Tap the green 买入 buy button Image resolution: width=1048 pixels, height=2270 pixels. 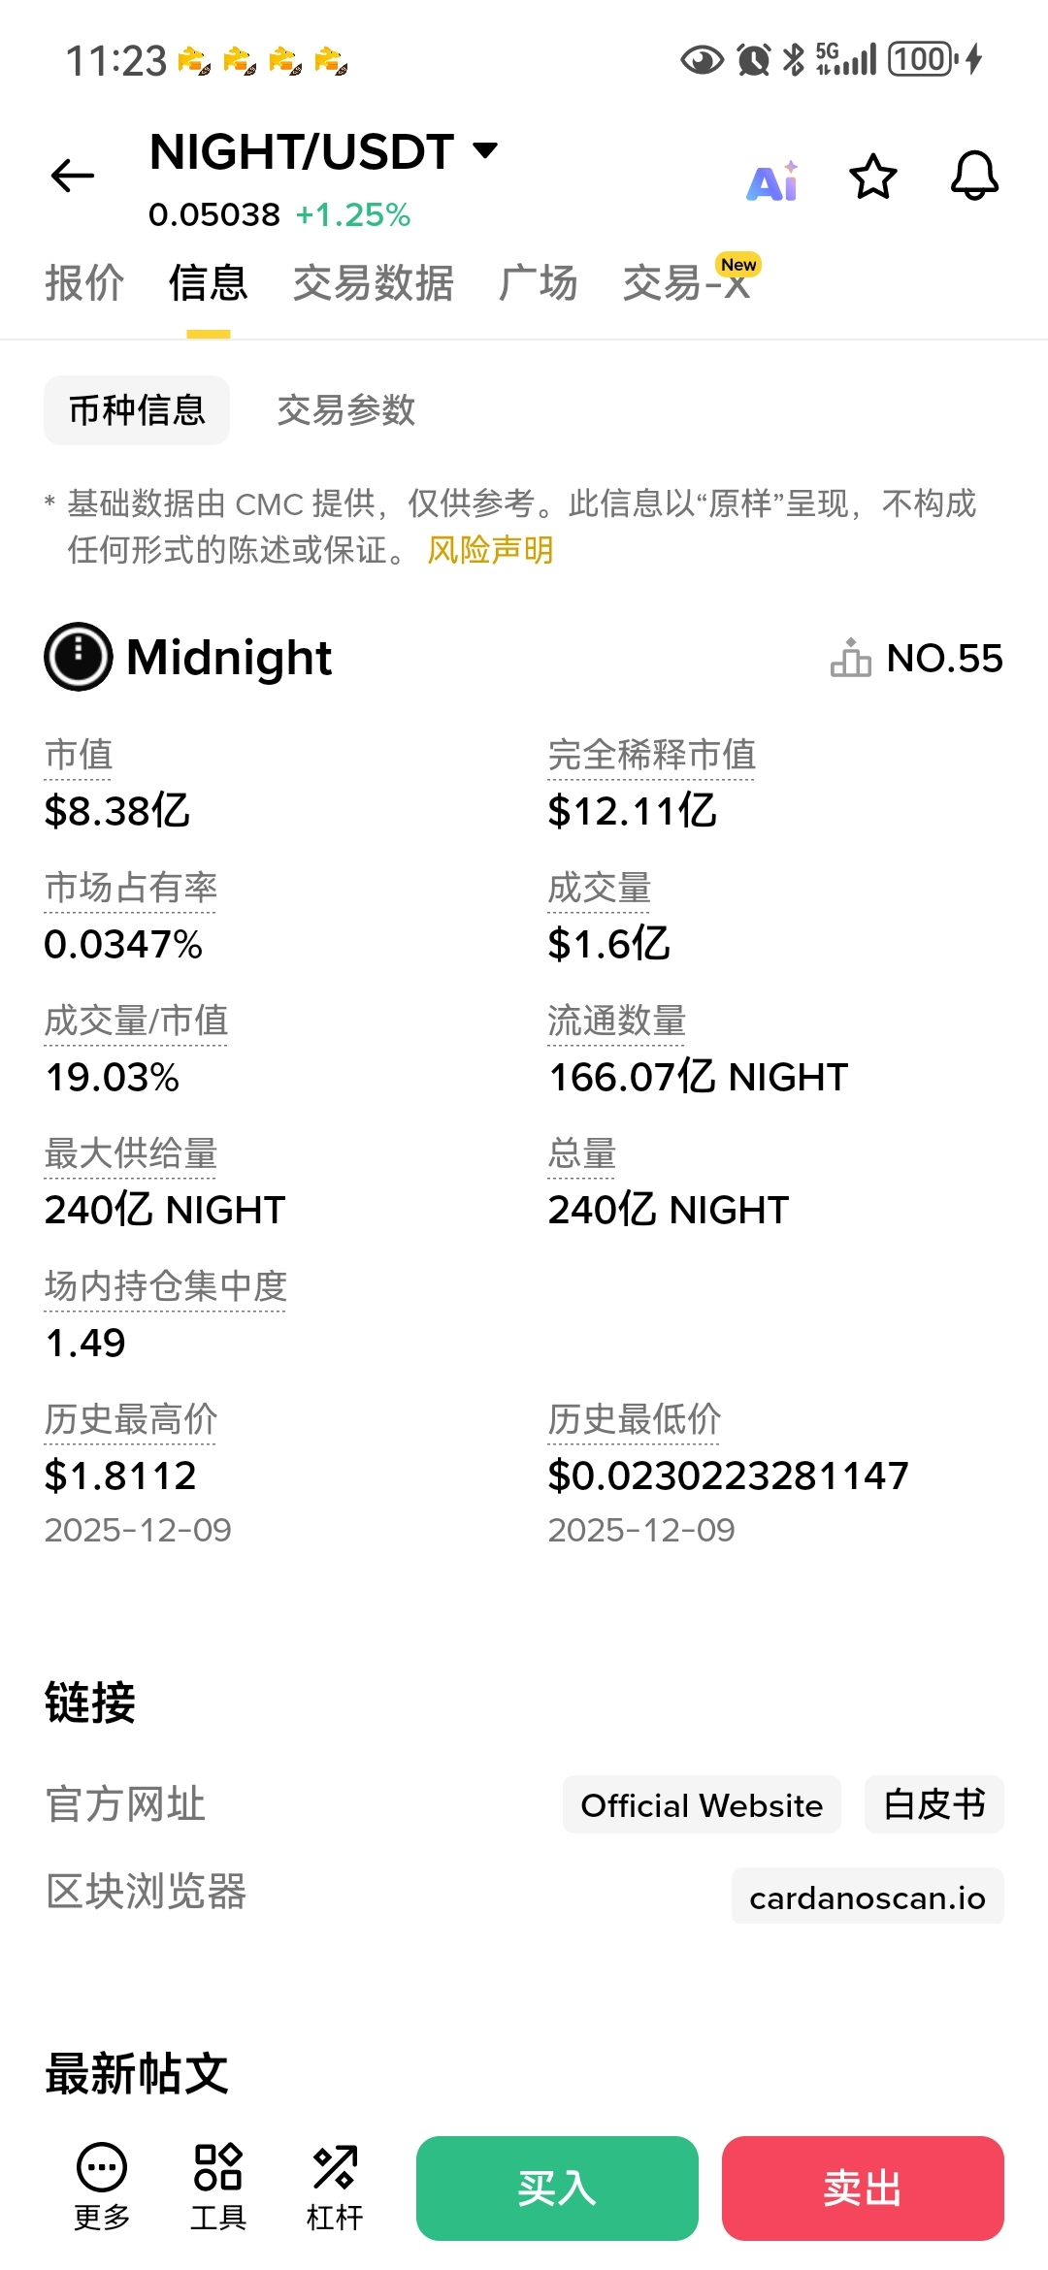click(x=557, y=2189)
